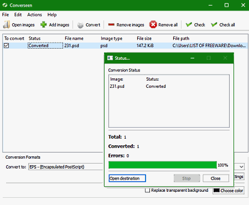Click the Status dialog title icon

click(110, 58)
